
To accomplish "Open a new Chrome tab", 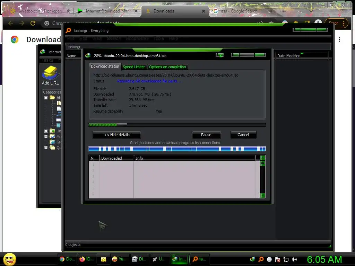I will click(x=284, y=11).
